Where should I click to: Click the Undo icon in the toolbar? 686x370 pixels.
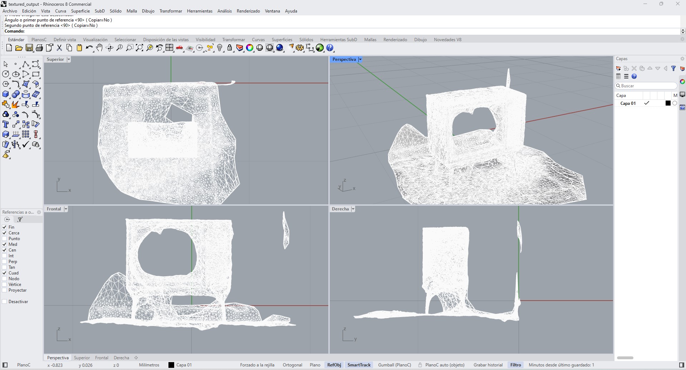(89, 48)
